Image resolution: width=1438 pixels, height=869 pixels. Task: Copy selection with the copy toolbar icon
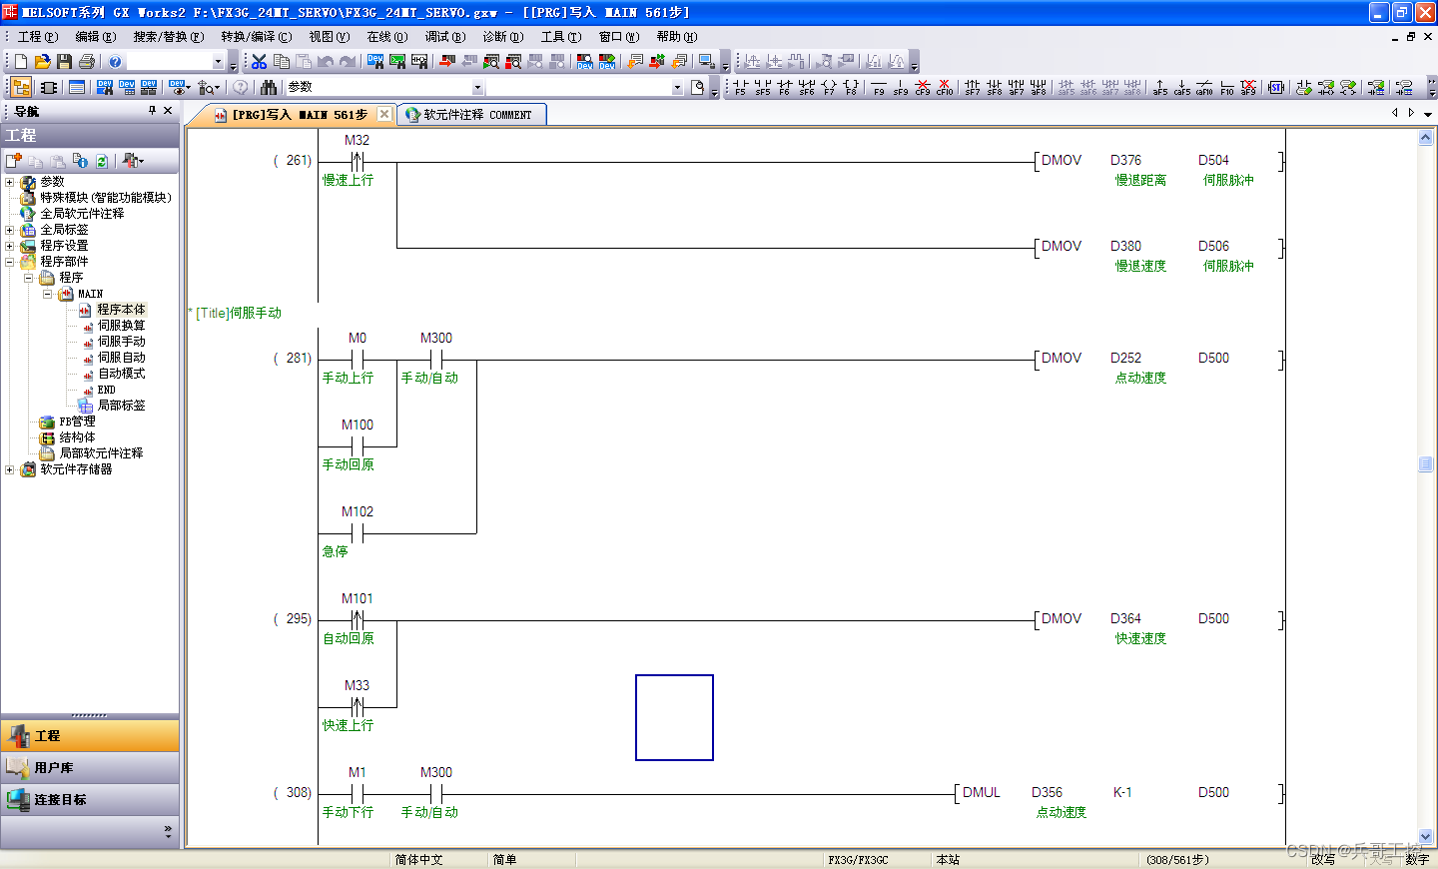click(282, 62)
